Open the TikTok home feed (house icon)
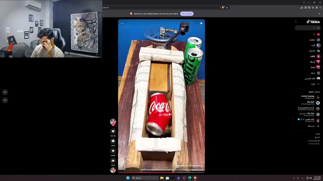This screenshot has height=181, width=323. [318, 34]
